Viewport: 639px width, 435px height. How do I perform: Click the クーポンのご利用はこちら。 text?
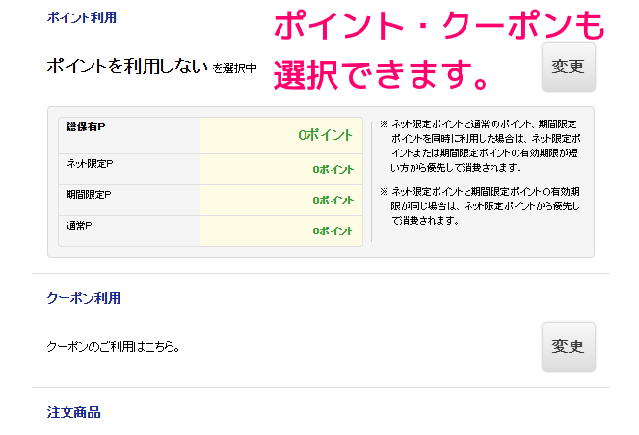point(114,347)
